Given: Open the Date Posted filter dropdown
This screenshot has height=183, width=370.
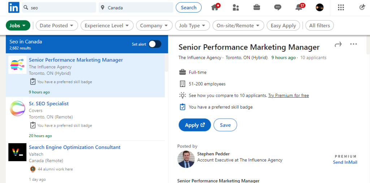Looking at the screenshot, I should click(x=57, y=26).
